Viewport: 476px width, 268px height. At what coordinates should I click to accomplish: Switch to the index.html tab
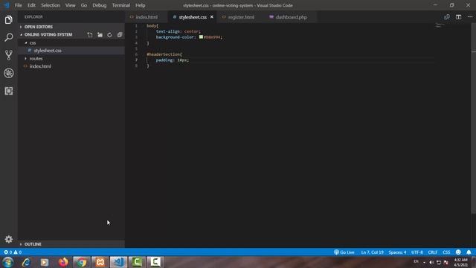pyautogui.click(x=147, y=17)
